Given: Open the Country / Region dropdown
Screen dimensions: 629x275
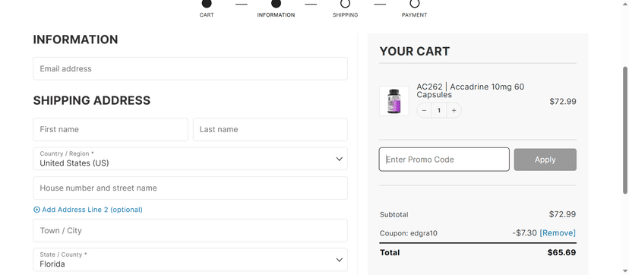Looking at the screenshot, I should (190, 159).
